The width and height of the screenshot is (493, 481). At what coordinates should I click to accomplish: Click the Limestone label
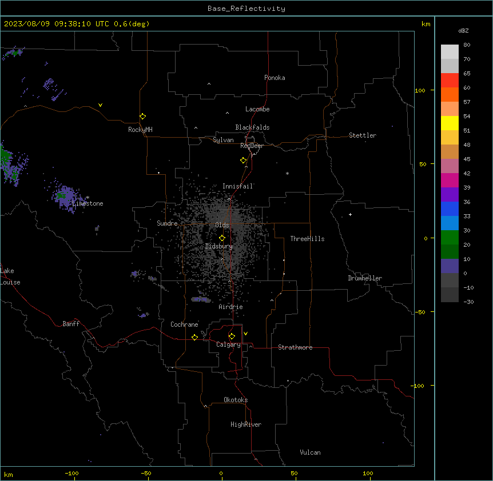click(x=88, y=203)
